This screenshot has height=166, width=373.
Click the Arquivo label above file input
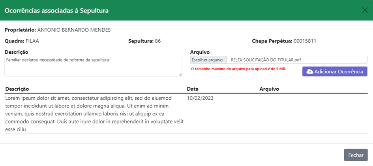pyautogui.click(x=200, y=52)
